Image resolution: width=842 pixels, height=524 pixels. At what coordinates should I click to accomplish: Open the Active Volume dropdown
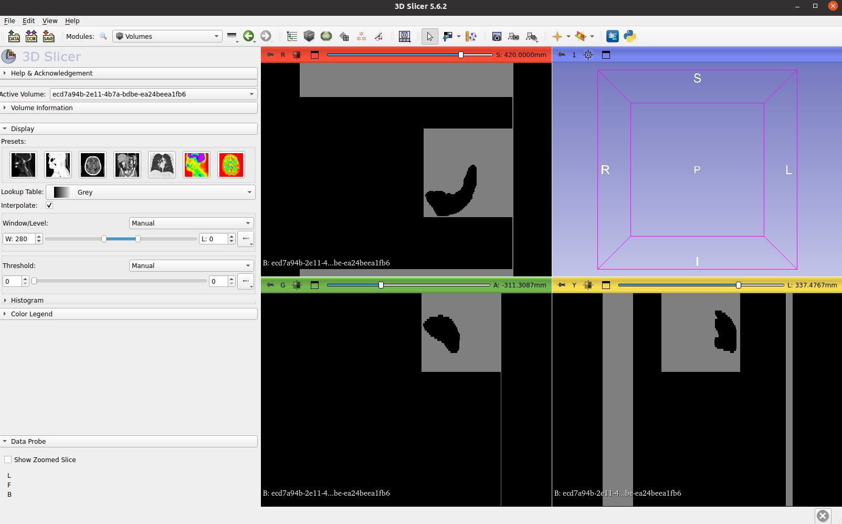coord(153,94)
